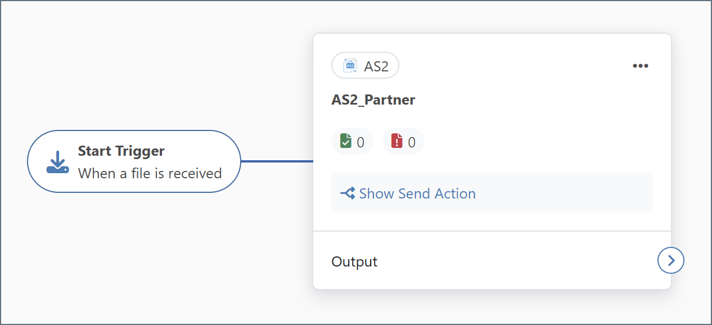
Task: Click blank area of Output row
Action: click(x=506, y=261)
